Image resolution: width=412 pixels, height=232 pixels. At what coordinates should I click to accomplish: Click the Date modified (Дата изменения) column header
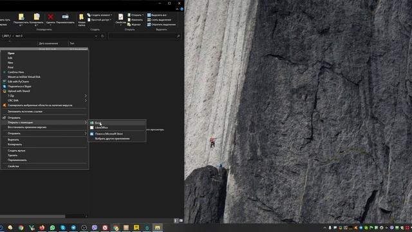click(49, 43)
